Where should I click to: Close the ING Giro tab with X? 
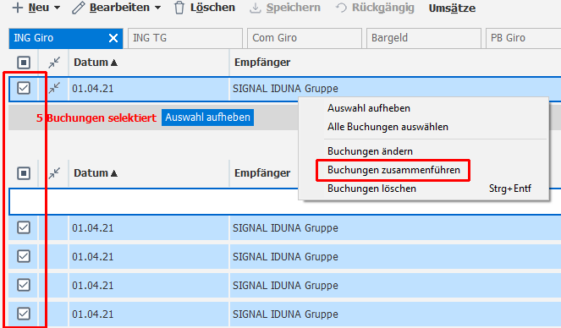(113, 38)
